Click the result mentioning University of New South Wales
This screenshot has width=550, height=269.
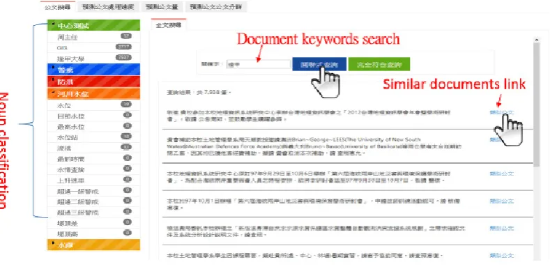coord(314,146)
